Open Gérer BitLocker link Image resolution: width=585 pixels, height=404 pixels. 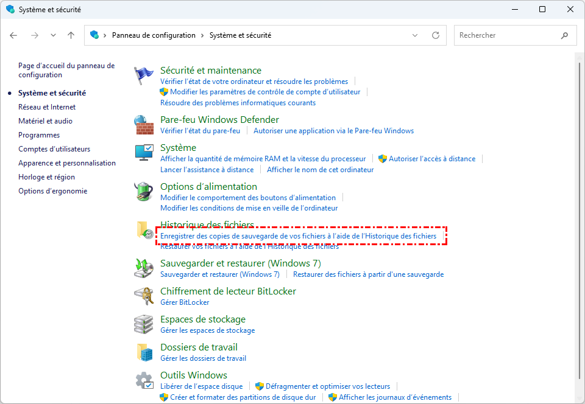(x=185, y=302)
